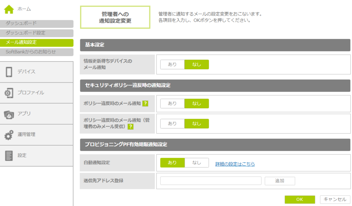Click help icon beside ポリシー違反時のメール通知
Viewport: 352px width, 206px height.
click(145, 104)
